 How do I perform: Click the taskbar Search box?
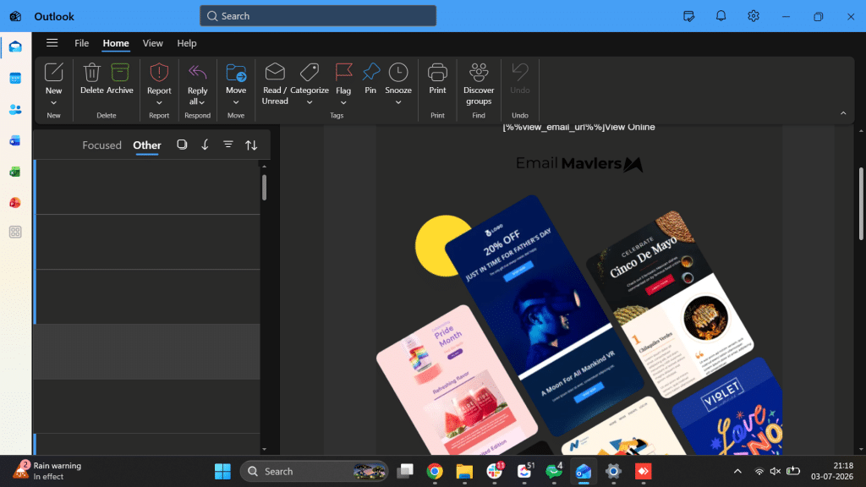point(314,471)
